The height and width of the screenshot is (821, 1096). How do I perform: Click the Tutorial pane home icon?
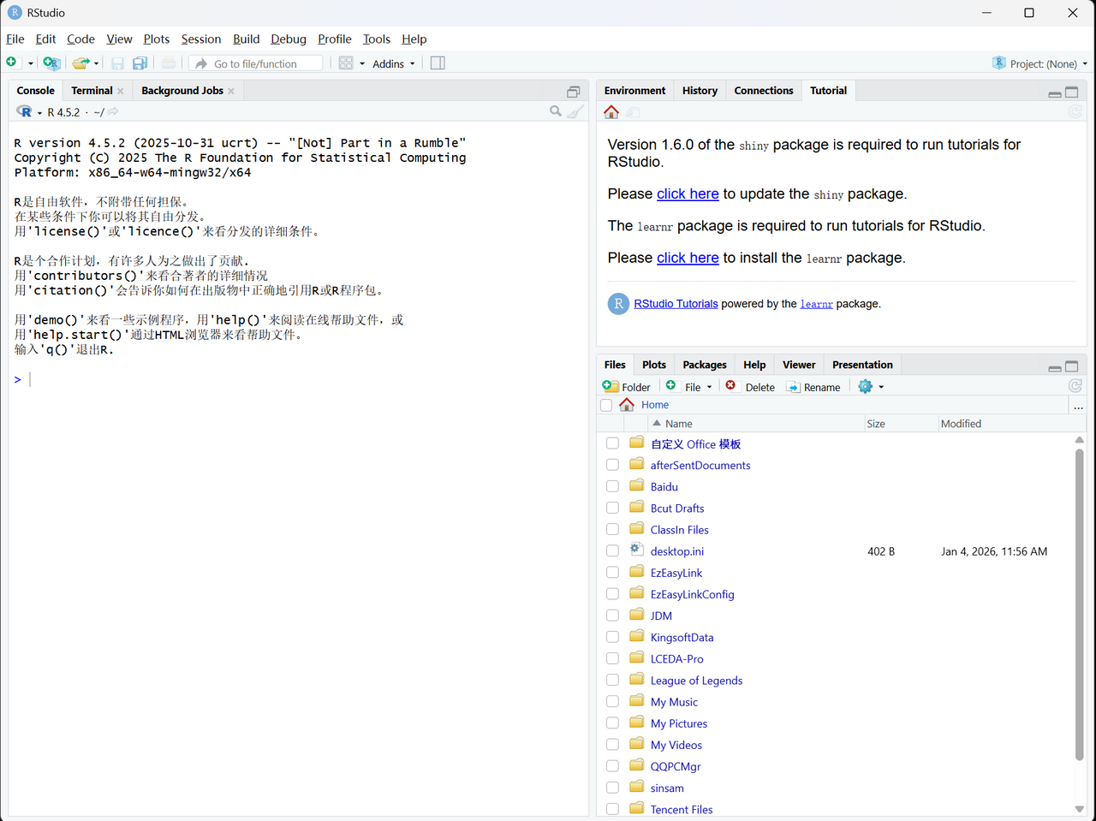(611, 111)
